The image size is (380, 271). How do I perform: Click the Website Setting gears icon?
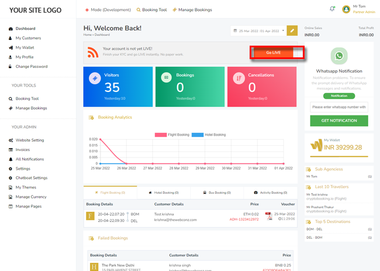(11, 140)
